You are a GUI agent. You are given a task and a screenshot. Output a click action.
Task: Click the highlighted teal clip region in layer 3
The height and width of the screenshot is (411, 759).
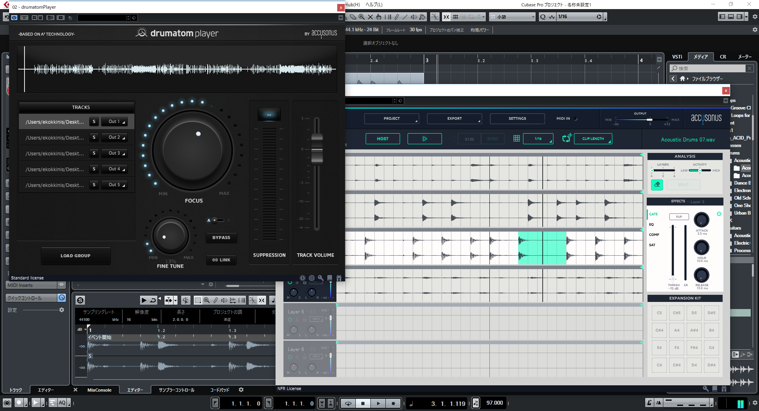pos(542,248)
